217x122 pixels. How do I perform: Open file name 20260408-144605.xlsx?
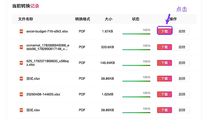pos(43,94)
